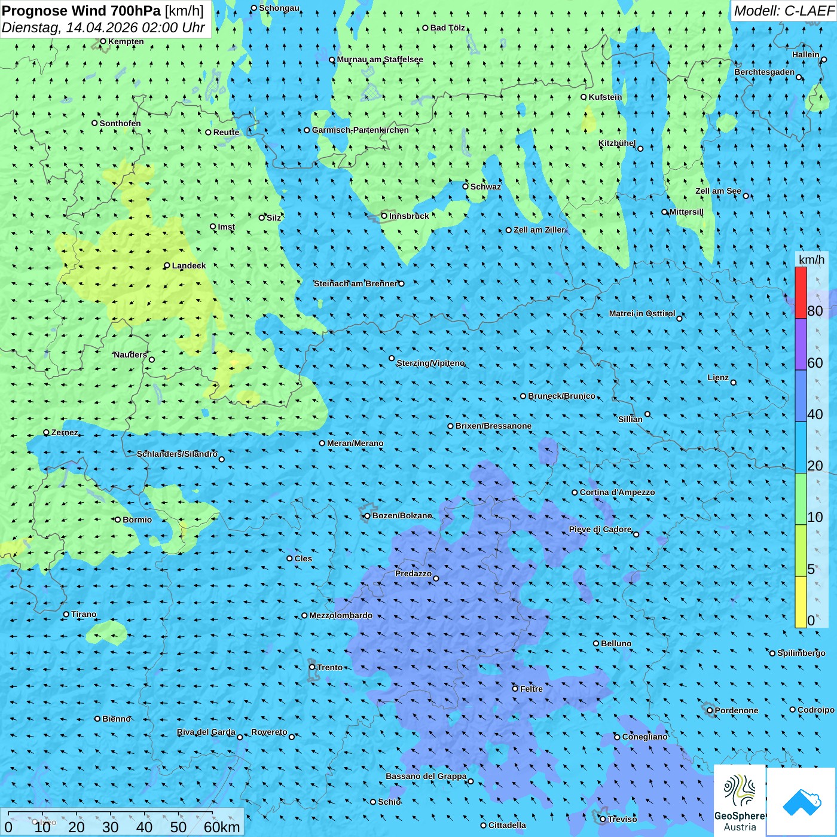The height and width of the screenshot is (837, 837).
Task: Click the Bozen/Bolzano city label
Action: point(402,515)
